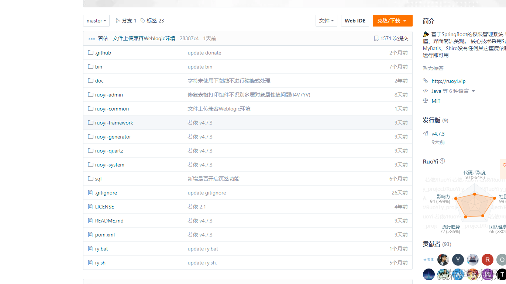Open commit hash 28387c4

[x=189, y=38]
